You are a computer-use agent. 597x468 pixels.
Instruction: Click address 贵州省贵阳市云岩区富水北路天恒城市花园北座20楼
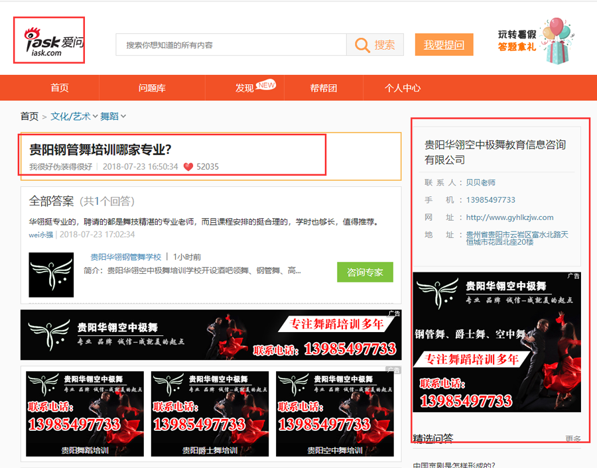click(x=517, y=238)
